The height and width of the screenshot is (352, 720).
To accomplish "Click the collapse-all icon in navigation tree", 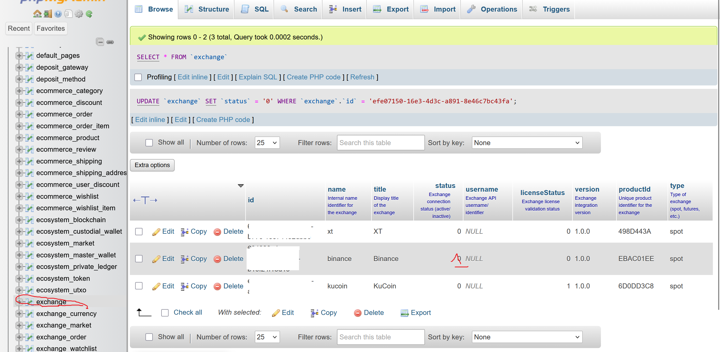I will (100, 42).
